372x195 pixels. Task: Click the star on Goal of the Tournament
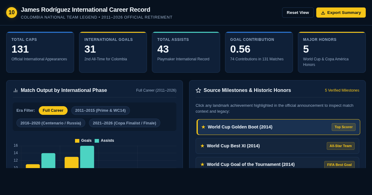[202, 164]
